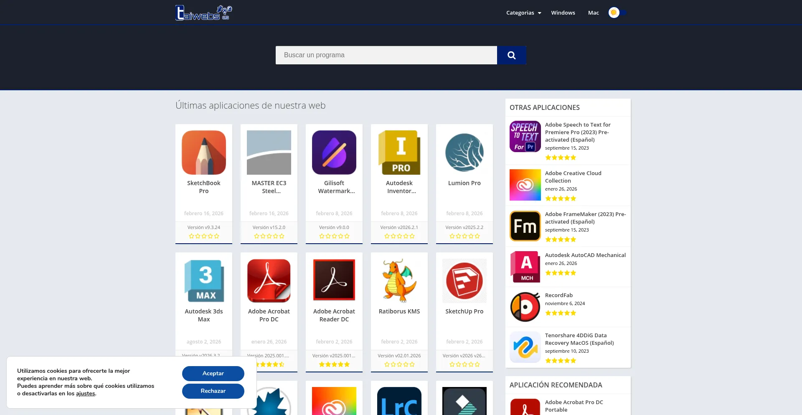Open the Adobe Speech to Text icon
The width and height of the screenshot is (802, 415).
525,136
